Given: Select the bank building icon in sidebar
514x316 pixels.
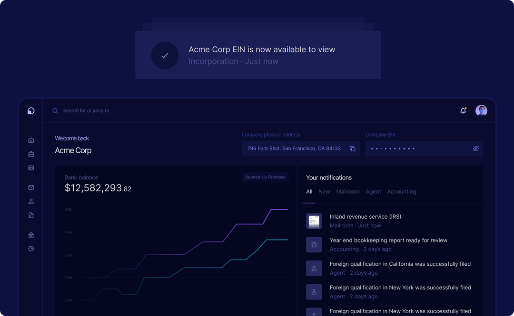Looking at the screenshot, I should (x=31, y=234).
